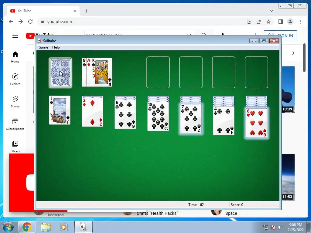Click the video thumbnail with 11:53 duration

click(x=288, y=177)
